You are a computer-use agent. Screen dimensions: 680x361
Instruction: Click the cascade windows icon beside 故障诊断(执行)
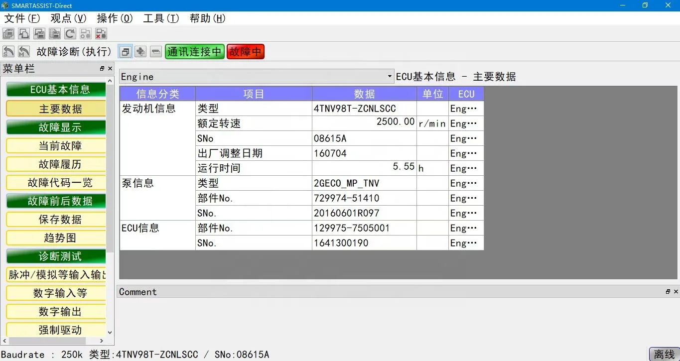click(x=126, y=52)
